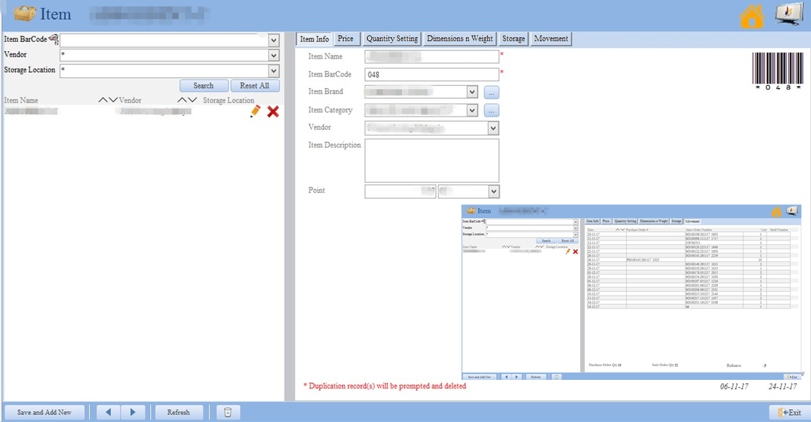
Task: Open the Item Brand dropdown
Action: pyautogui.click(x=472, y=92)
